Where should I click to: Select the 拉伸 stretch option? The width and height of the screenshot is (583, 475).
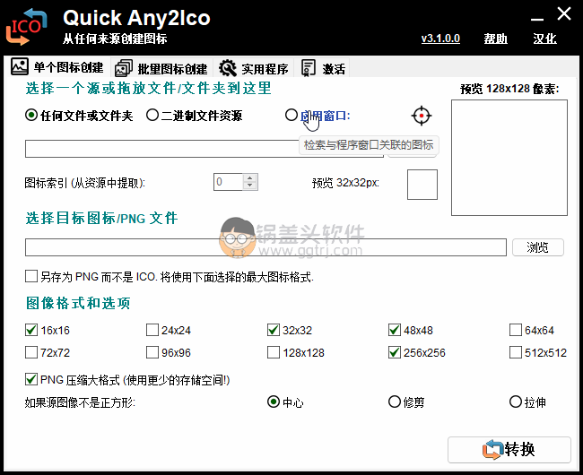tap(516, 402)
